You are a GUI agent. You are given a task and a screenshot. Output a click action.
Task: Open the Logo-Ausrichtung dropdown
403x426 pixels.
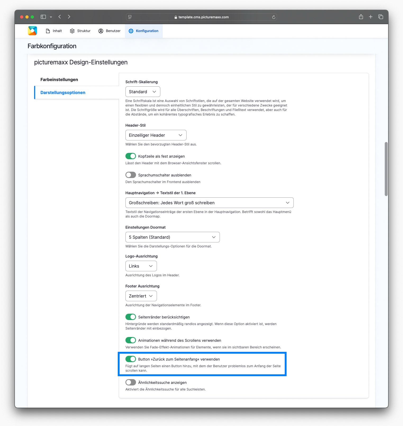[x=141, y=266]
